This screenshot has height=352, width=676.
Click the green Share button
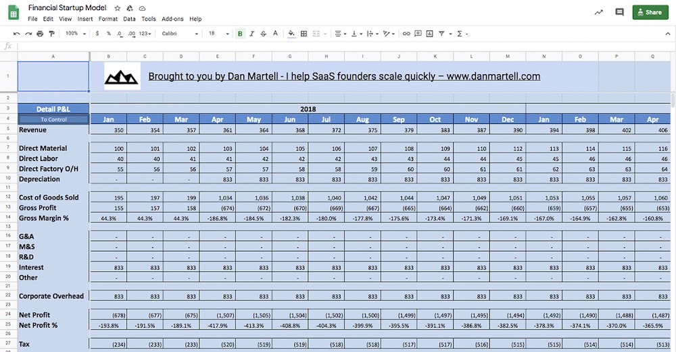click(x=650, y=12)
